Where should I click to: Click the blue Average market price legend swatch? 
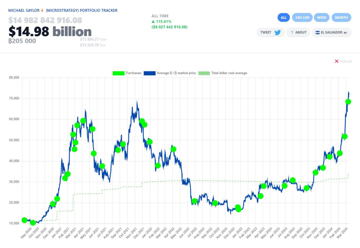(x=149, y=73)
